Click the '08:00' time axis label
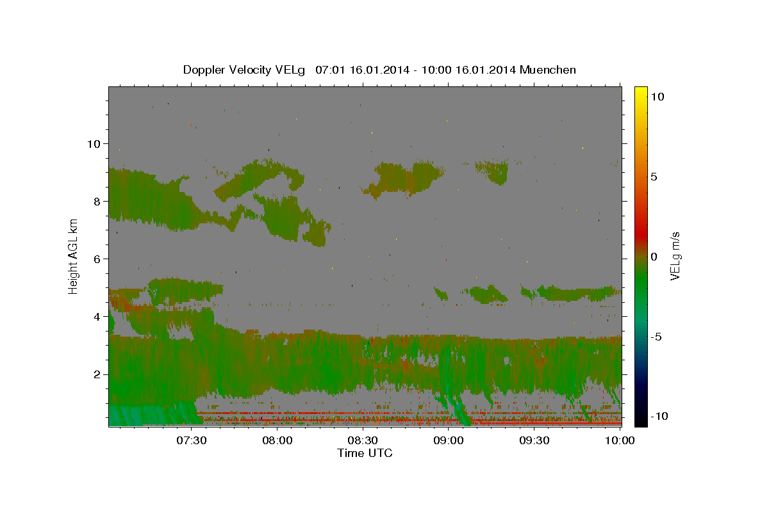Screen dimensions: 769x512 click(x=277, y=440)
